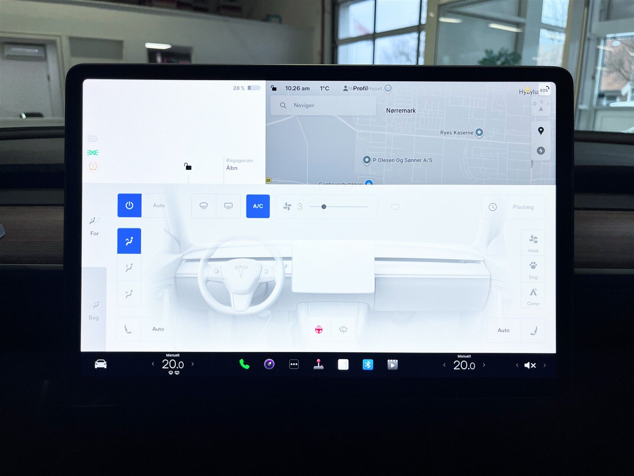Open the arcade joystick app
This screenshot has height=476, width=634.
pyautogui.click(x=318, y=364)
